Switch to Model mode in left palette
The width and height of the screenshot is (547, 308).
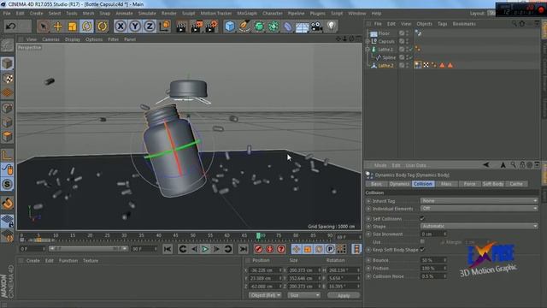pyautogui.click(x=8, y=63)
